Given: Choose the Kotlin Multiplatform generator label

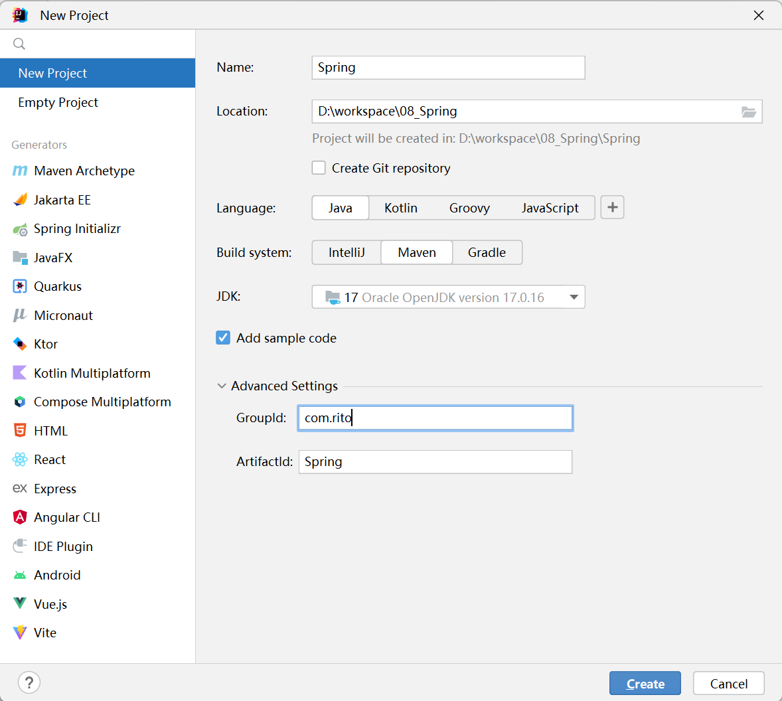Looking at the screenshot, I should tap(92, 374).
